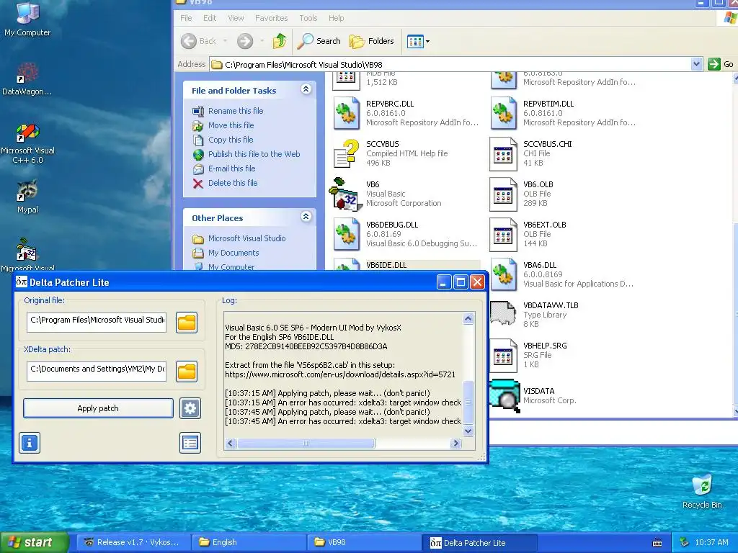738x553 pixels.
Task: Open the File menu in Explorer
Action: click(x=186, y=18)
